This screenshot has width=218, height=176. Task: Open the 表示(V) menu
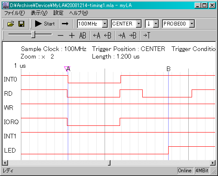[39, 13]
